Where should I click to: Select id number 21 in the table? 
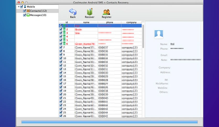(x=65, y=98)
